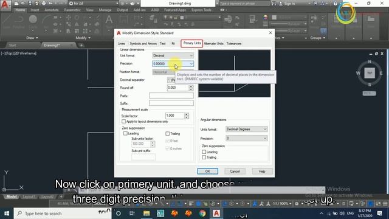The image size is (389, 219).
Task: Click the AutoCAD taskbar icon
Action: (216, 214)
